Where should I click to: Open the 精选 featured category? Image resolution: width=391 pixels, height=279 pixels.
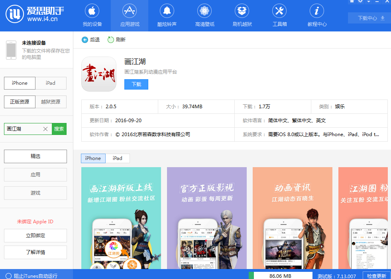click(35, 156)
